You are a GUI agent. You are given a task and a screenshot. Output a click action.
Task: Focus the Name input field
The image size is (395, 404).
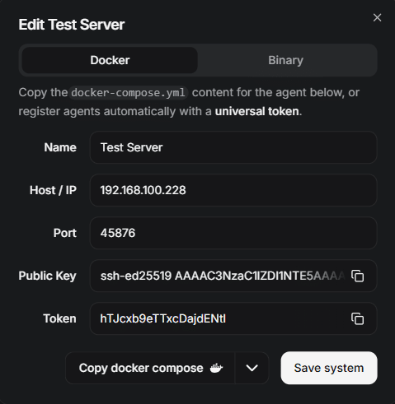(x=233, y=147)
